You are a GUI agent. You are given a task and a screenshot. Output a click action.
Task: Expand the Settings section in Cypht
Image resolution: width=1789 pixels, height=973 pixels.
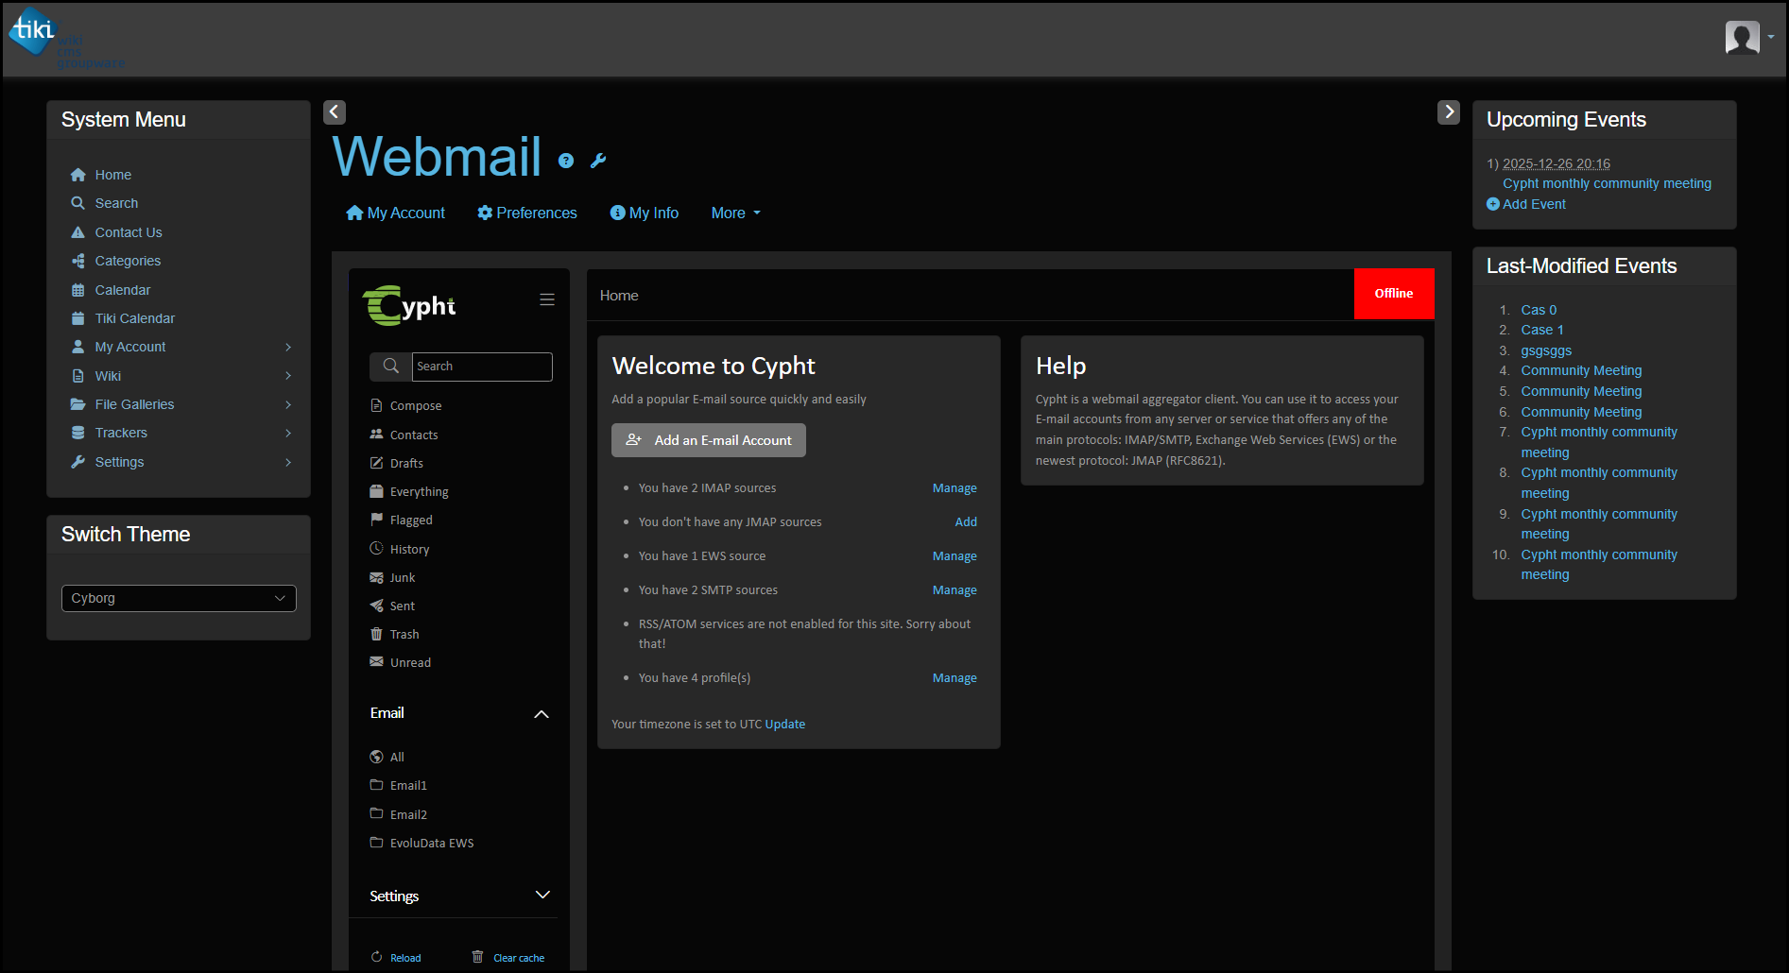pyautogui.click(x=542, y=895)
